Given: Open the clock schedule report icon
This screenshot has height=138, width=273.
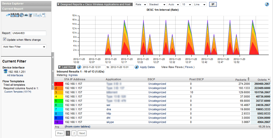Looking at the screenshot, I should pyautogui.click(x=22, y=15).
